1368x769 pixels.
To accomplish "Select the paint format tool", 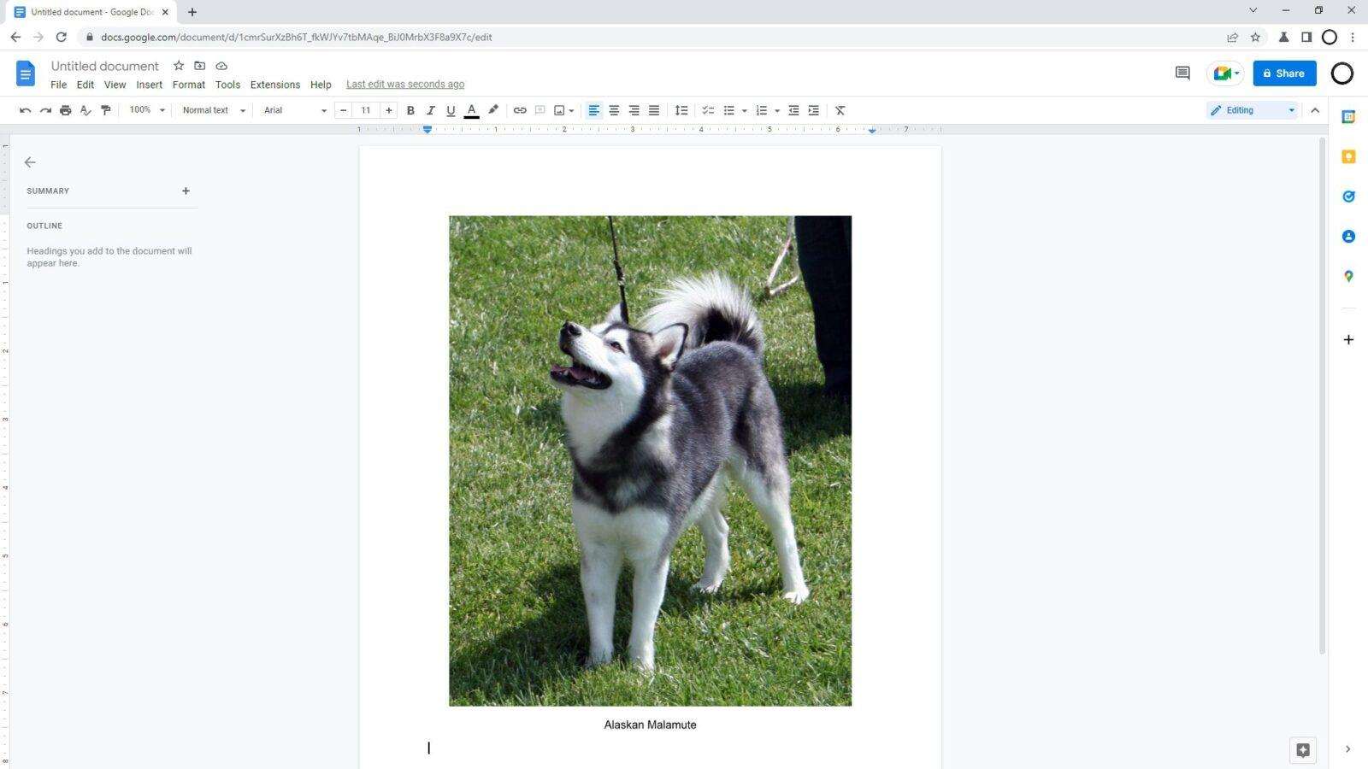I will pyautogui.click(x=105, y=109).
